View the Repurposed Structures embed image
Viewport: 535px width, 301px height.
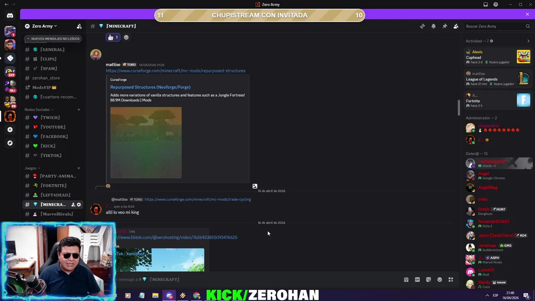click(146, 143)
